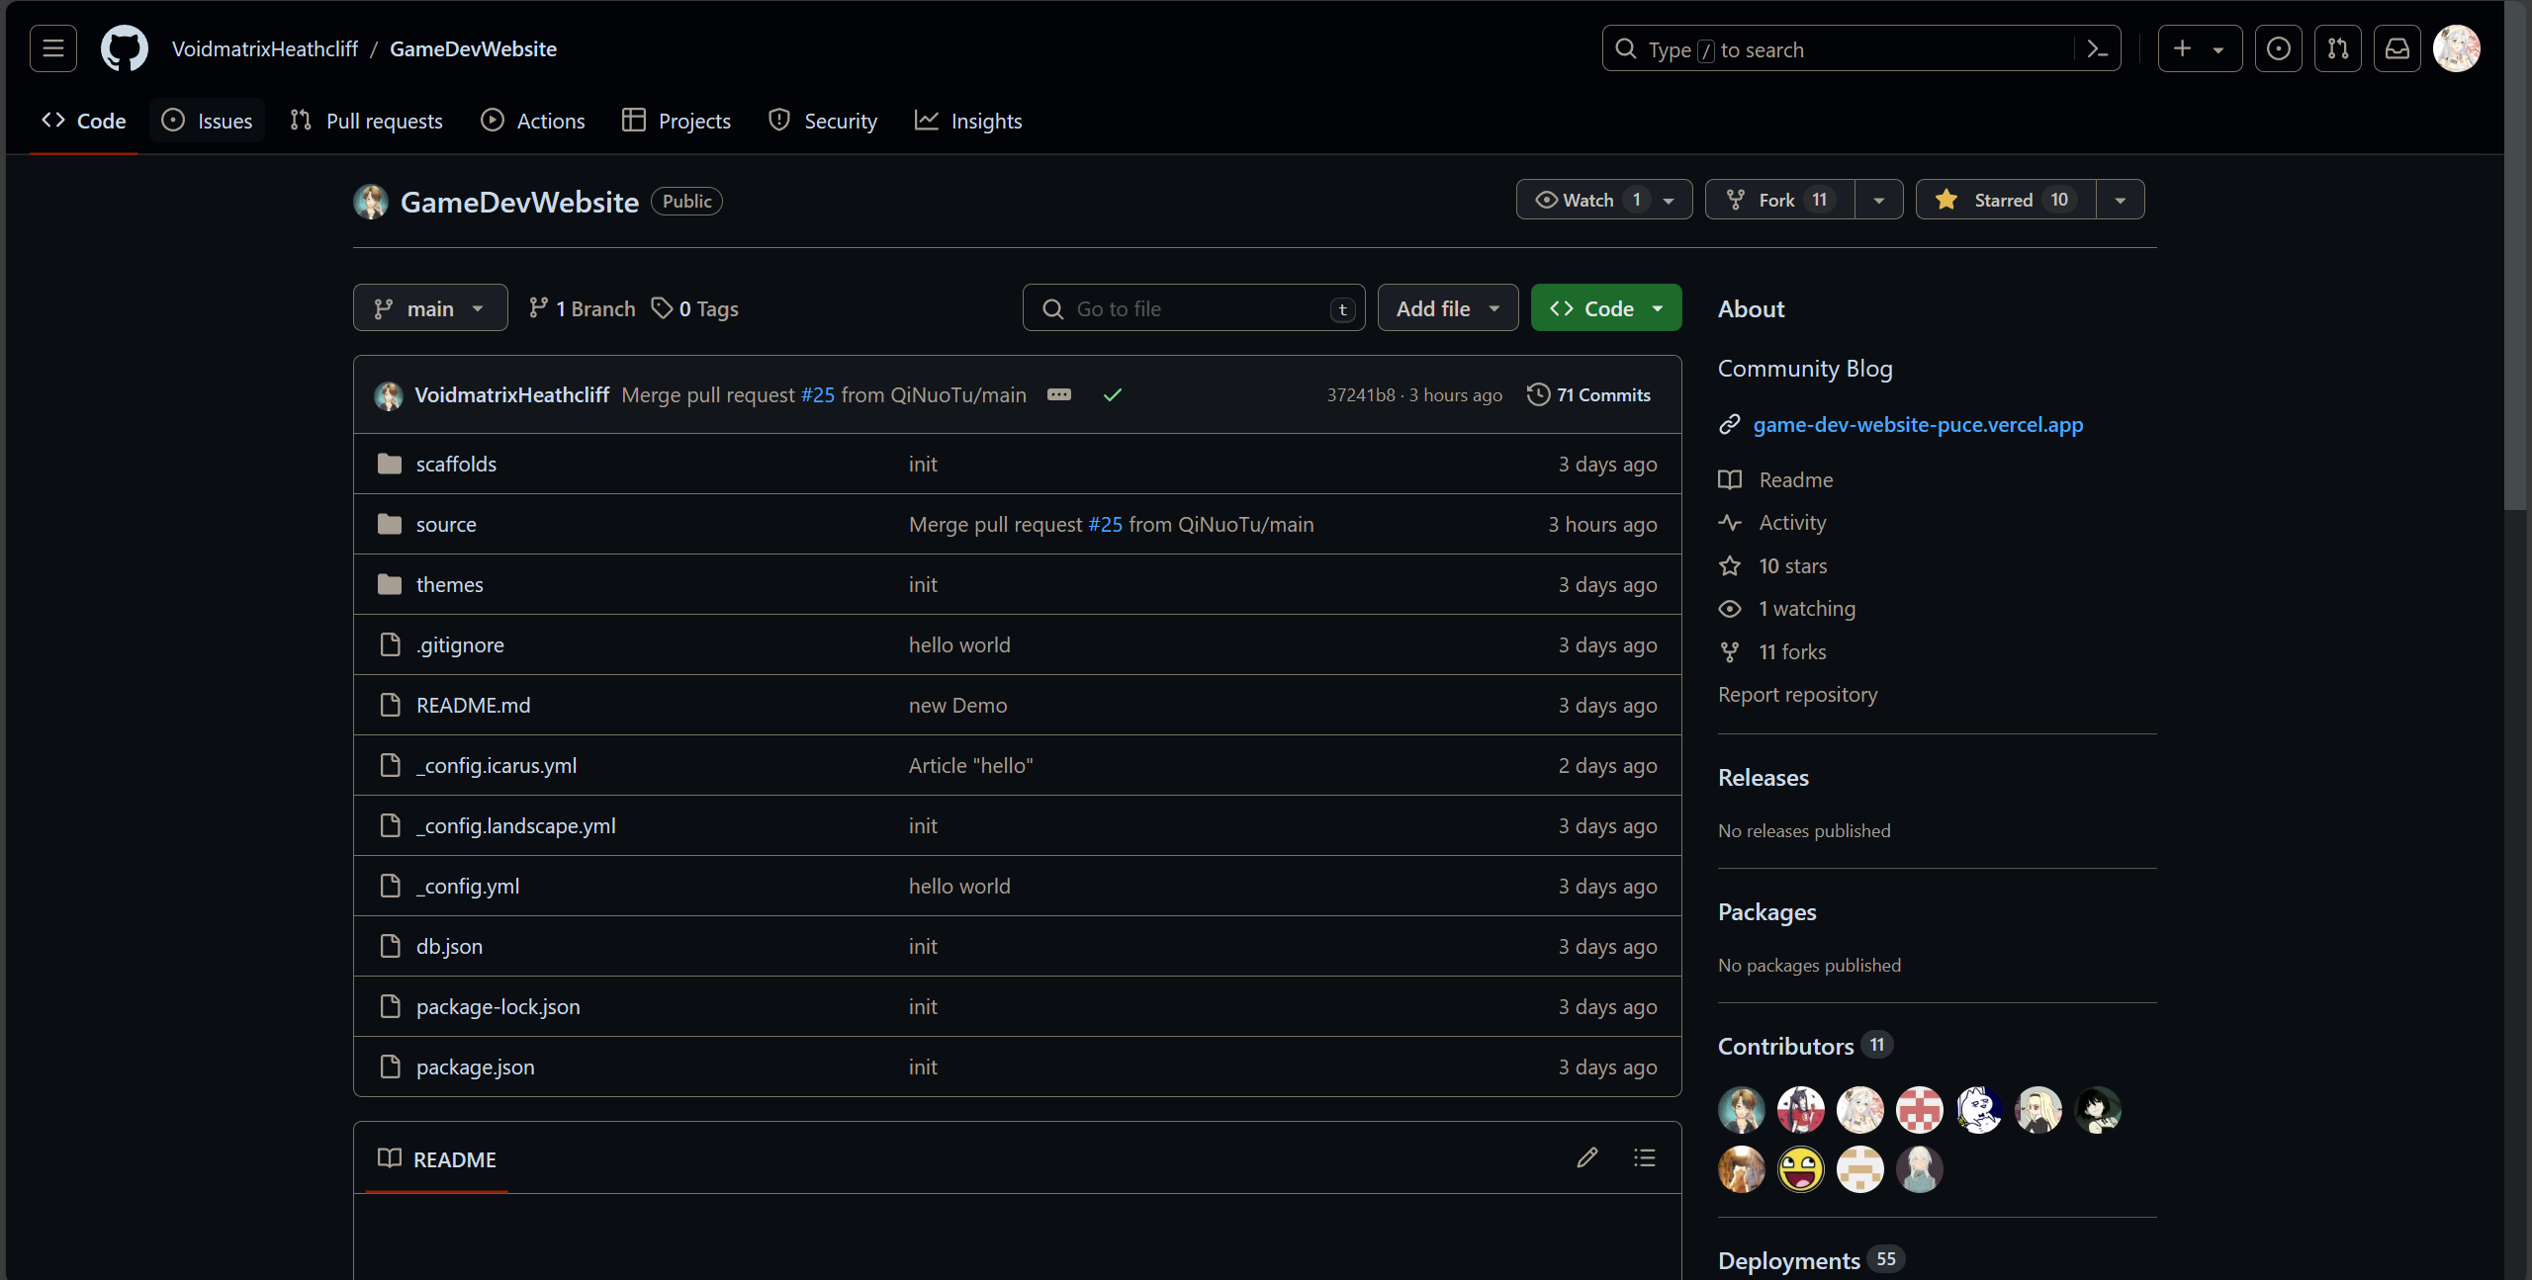Screen dimensions: 2532x1280
Task: Open pull request #25 link in commit bar
Action: pyautogui.click(x=818, y=394)
